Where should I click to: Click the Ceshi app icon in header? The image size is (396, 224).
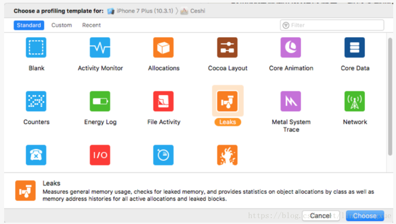[184, 11]
